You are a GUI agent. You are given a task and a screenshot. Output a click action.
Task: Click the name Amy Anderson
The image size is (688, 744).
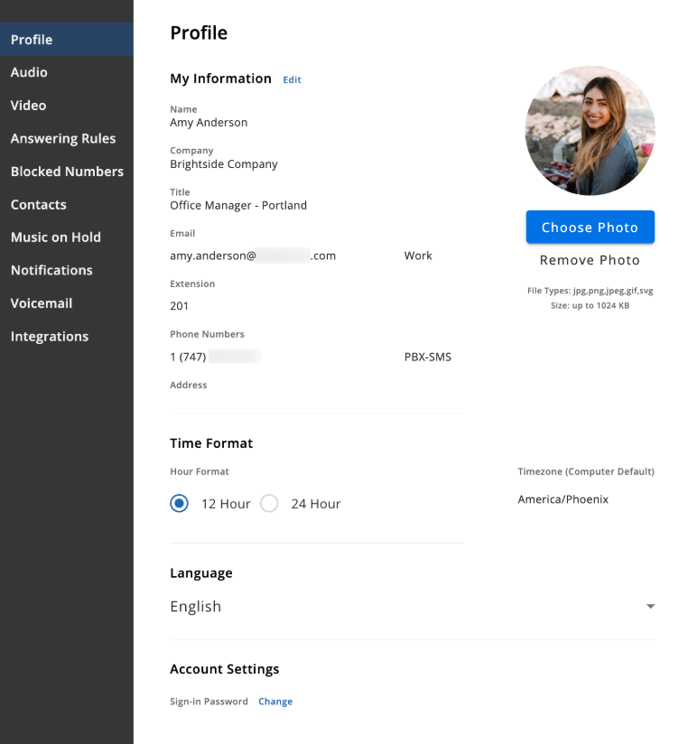pos(209,123)
